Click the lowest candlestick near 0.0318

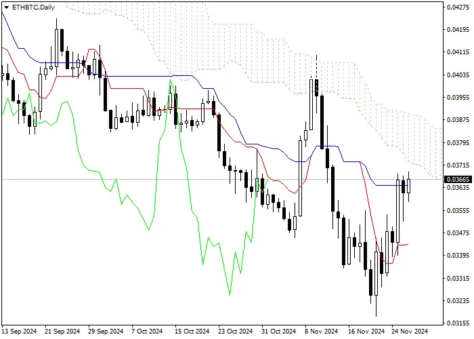point(376,274)
